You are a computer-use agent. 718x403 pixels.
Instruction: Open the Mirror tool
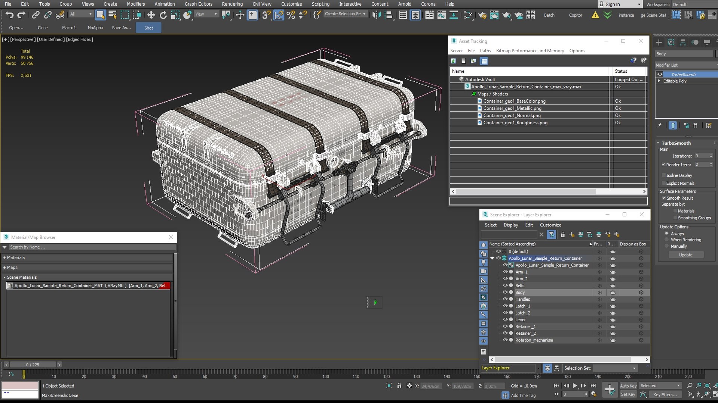pyautogui.click(x=377, y=15)
